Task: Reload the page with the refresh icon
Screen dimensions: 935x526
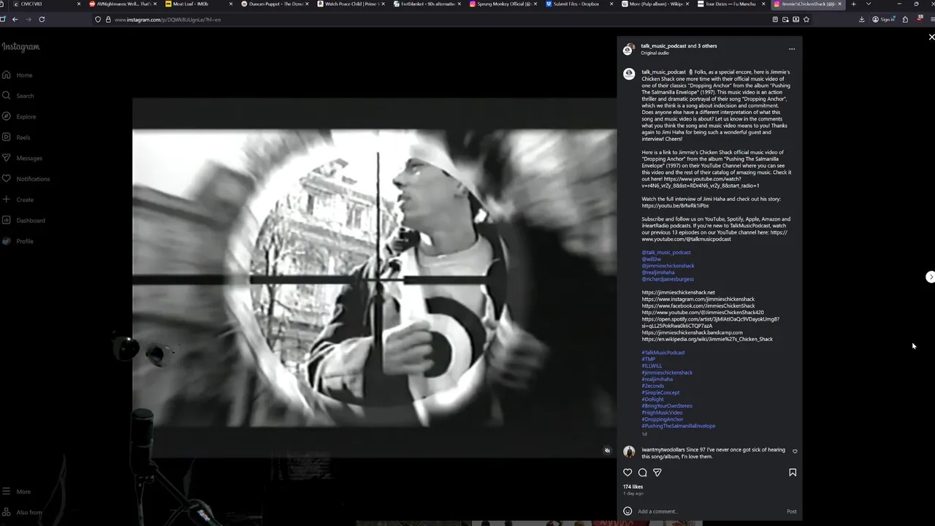Action: click(x=42, y=19)
